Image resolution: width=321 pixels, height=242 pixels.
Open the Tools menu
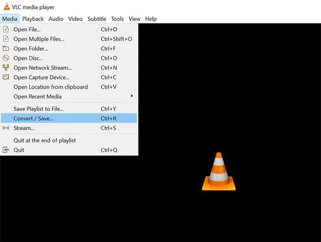118,19
